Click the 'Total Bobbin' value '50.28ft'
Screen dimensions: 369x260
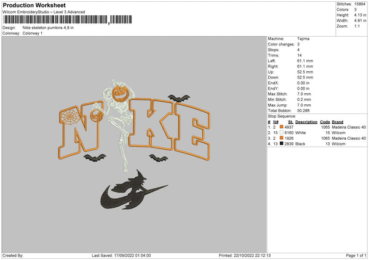click(303, 110)
